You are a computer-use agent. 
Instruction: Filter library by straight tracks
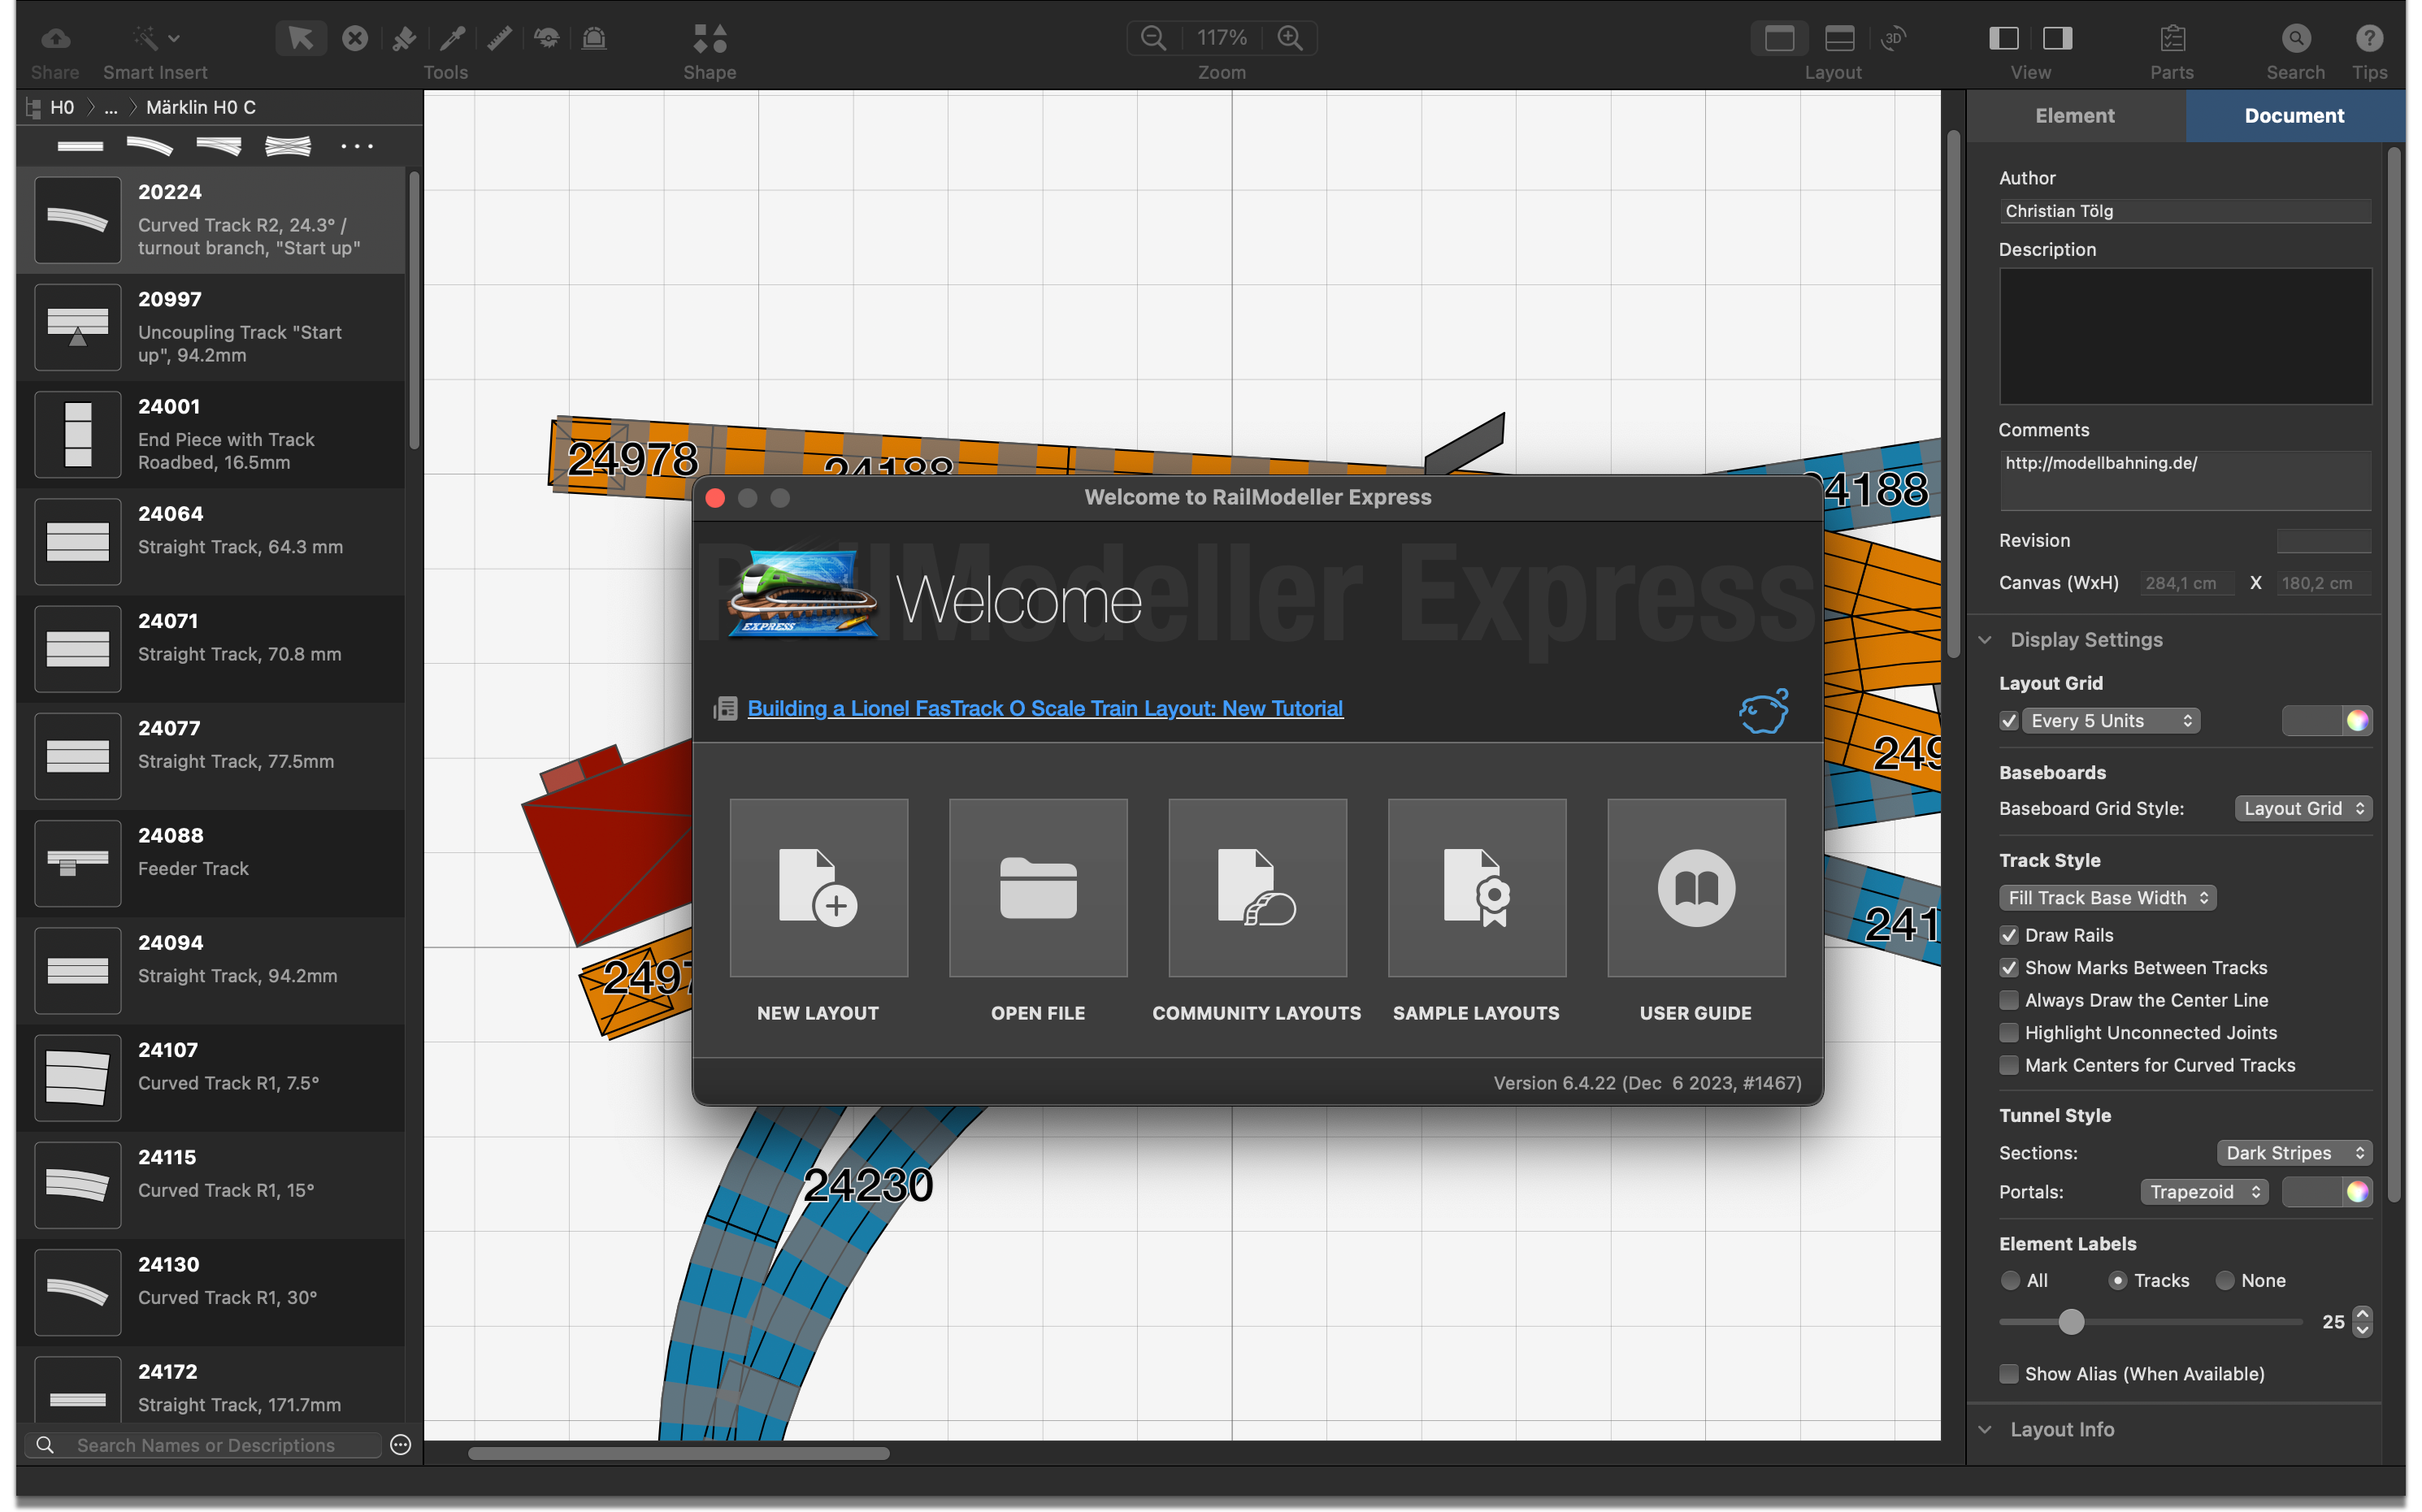point(80,146)
